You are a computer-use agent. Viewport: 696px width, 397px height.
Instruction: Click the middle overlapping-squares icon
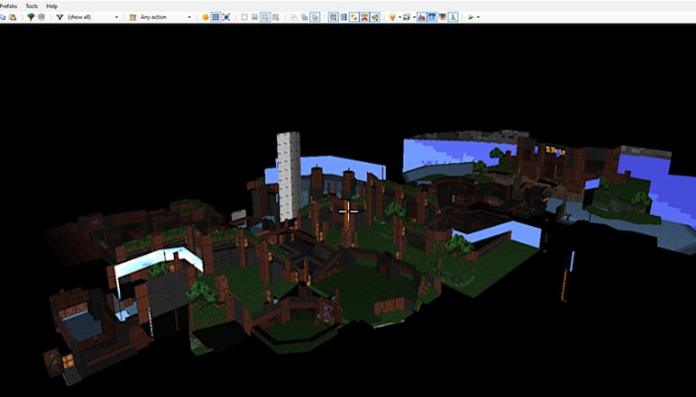304,17
